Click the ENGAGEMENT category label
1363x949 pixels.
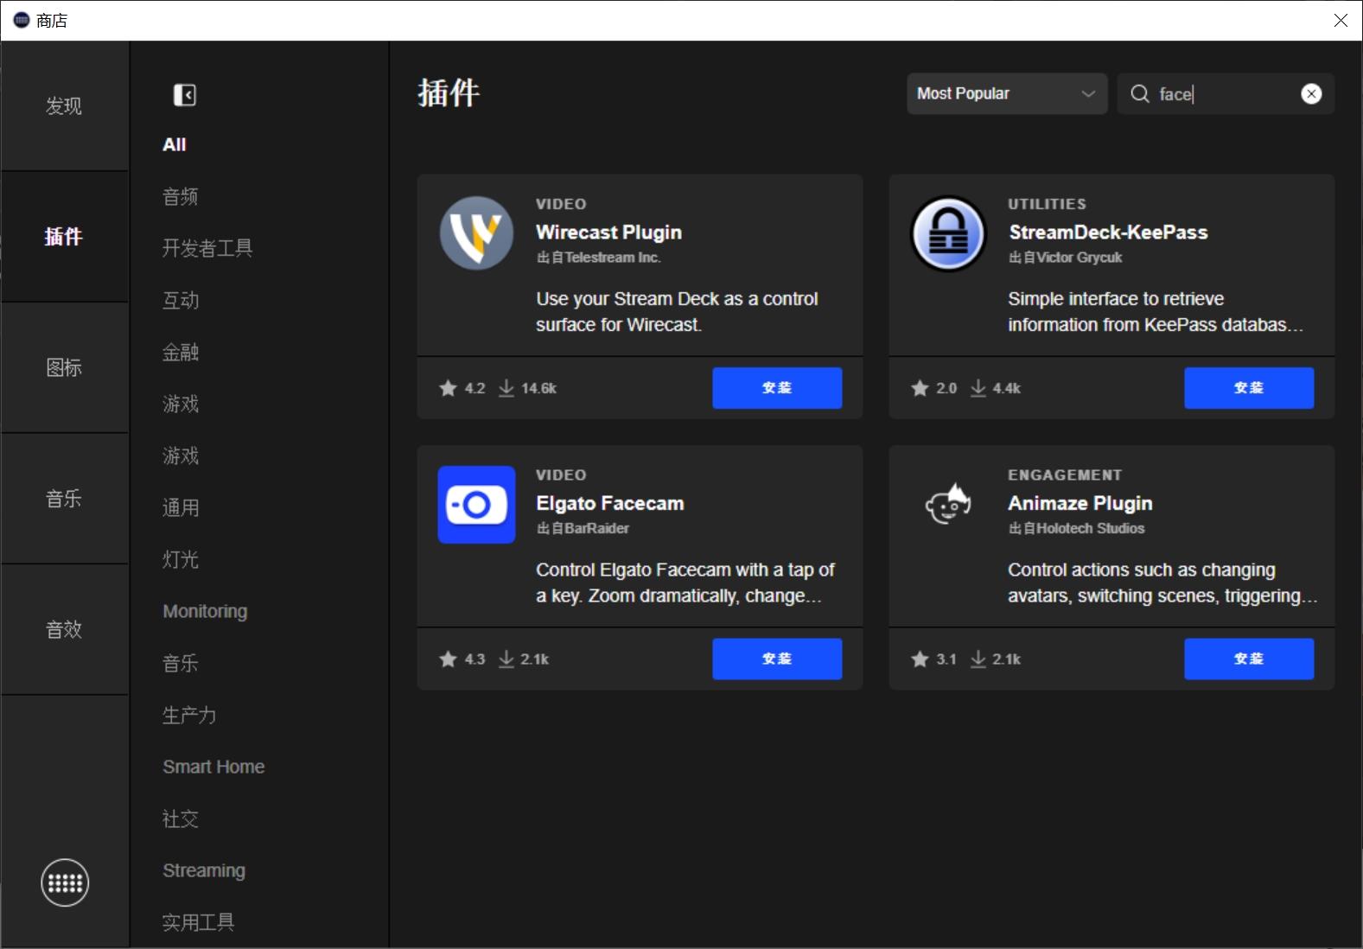click(x=1065, y=475)
